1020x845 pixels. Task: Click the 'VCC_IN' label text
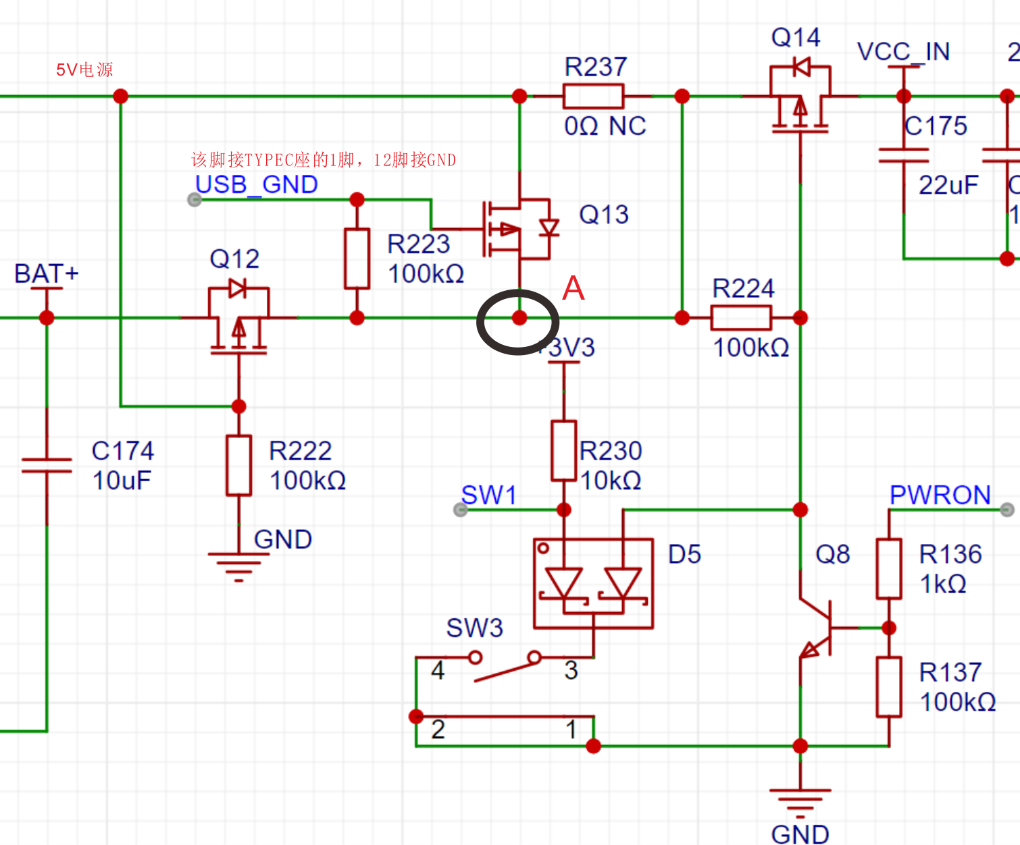(904, 51)
